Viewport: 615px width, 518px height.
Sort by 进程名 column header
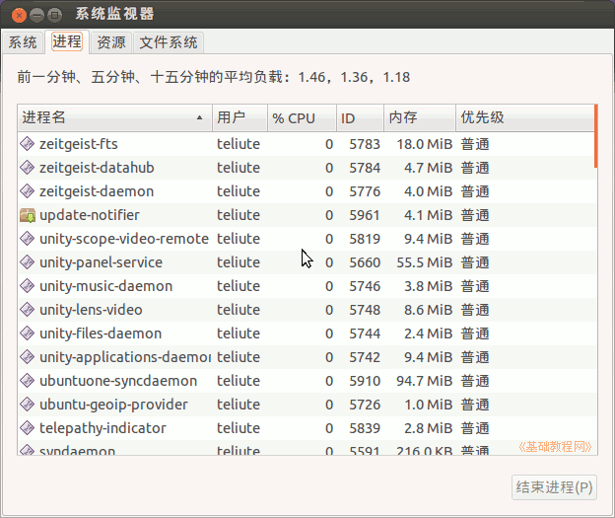pyautogui.click(x=113, y=117)
